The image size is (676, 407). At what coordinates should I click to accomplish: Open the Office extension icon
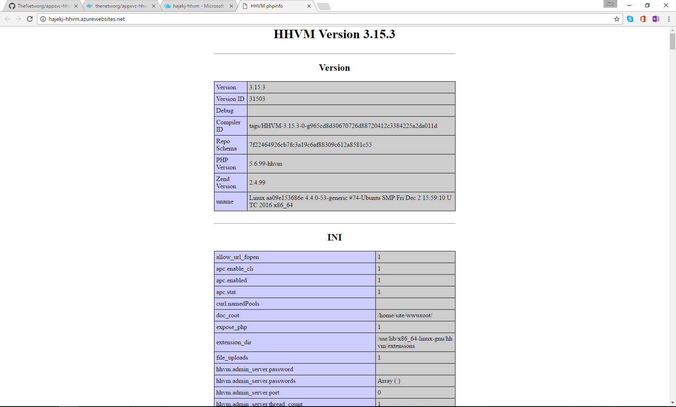643,19
